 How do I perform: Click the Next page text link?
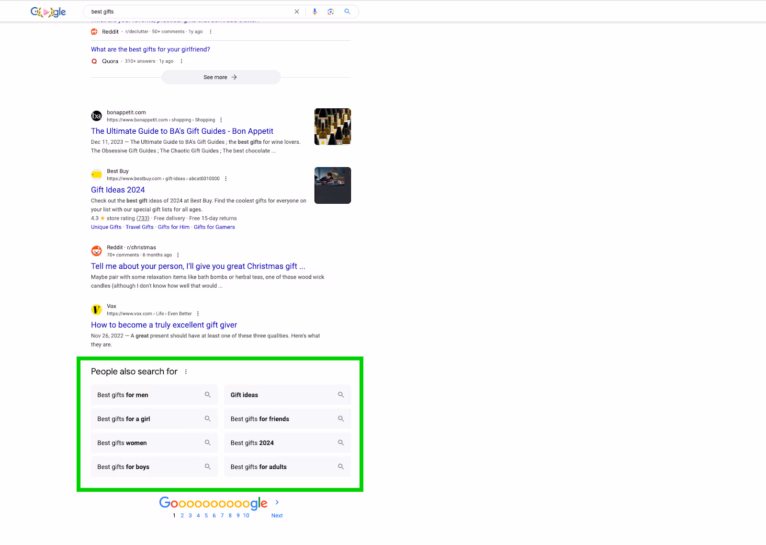277,516
